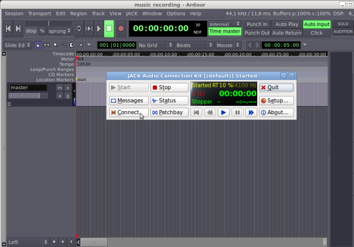The image size is (354, 247).
Task: Rewind JACK transport to the beginning
Action: click(196, 112)
